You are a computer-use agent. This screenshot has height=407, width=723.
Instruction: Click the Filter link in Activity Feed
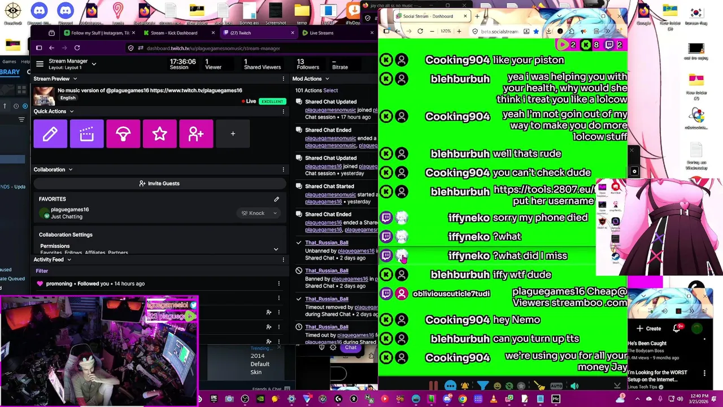(42, 271)
